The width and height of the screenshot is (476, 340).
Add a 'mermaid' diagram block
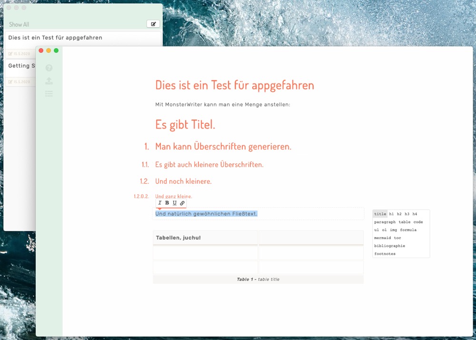point(382,238)
